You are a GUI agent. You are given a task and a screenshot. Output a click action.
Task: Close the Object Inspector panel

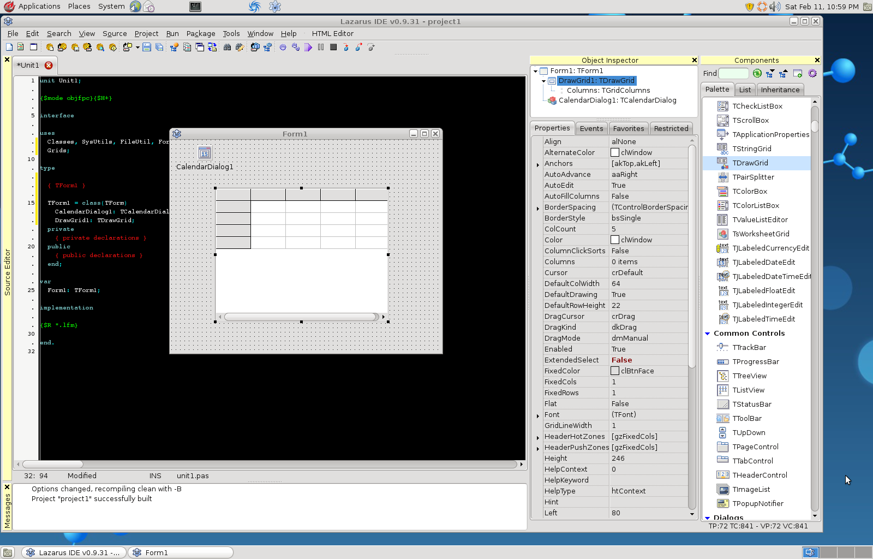694,60
